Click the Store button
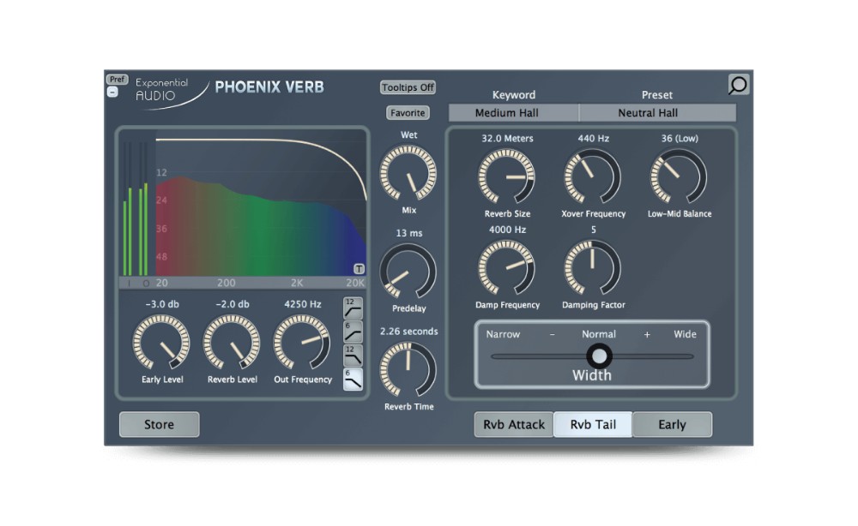The image size is (858, 526). 159,425
